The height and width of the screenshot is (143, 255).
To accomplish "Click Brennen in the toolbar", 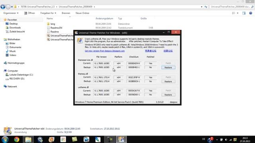I will pyautogui.click(x=66, y=13).
